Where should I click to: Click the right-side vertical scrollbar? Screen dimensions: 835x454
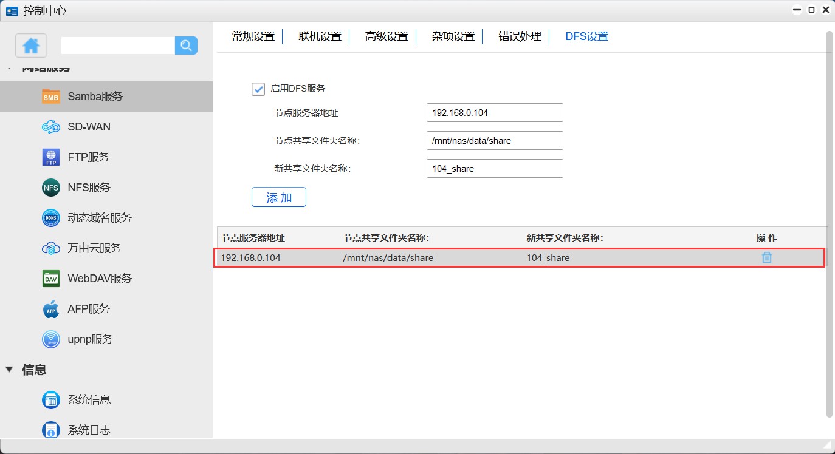click(830, 225)
